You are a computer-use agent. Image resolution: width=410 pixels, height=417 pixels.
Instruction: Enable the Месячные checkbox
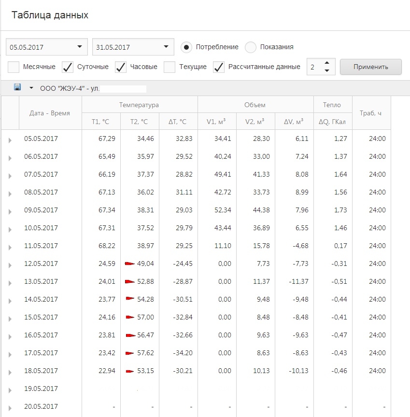point(14,67)
